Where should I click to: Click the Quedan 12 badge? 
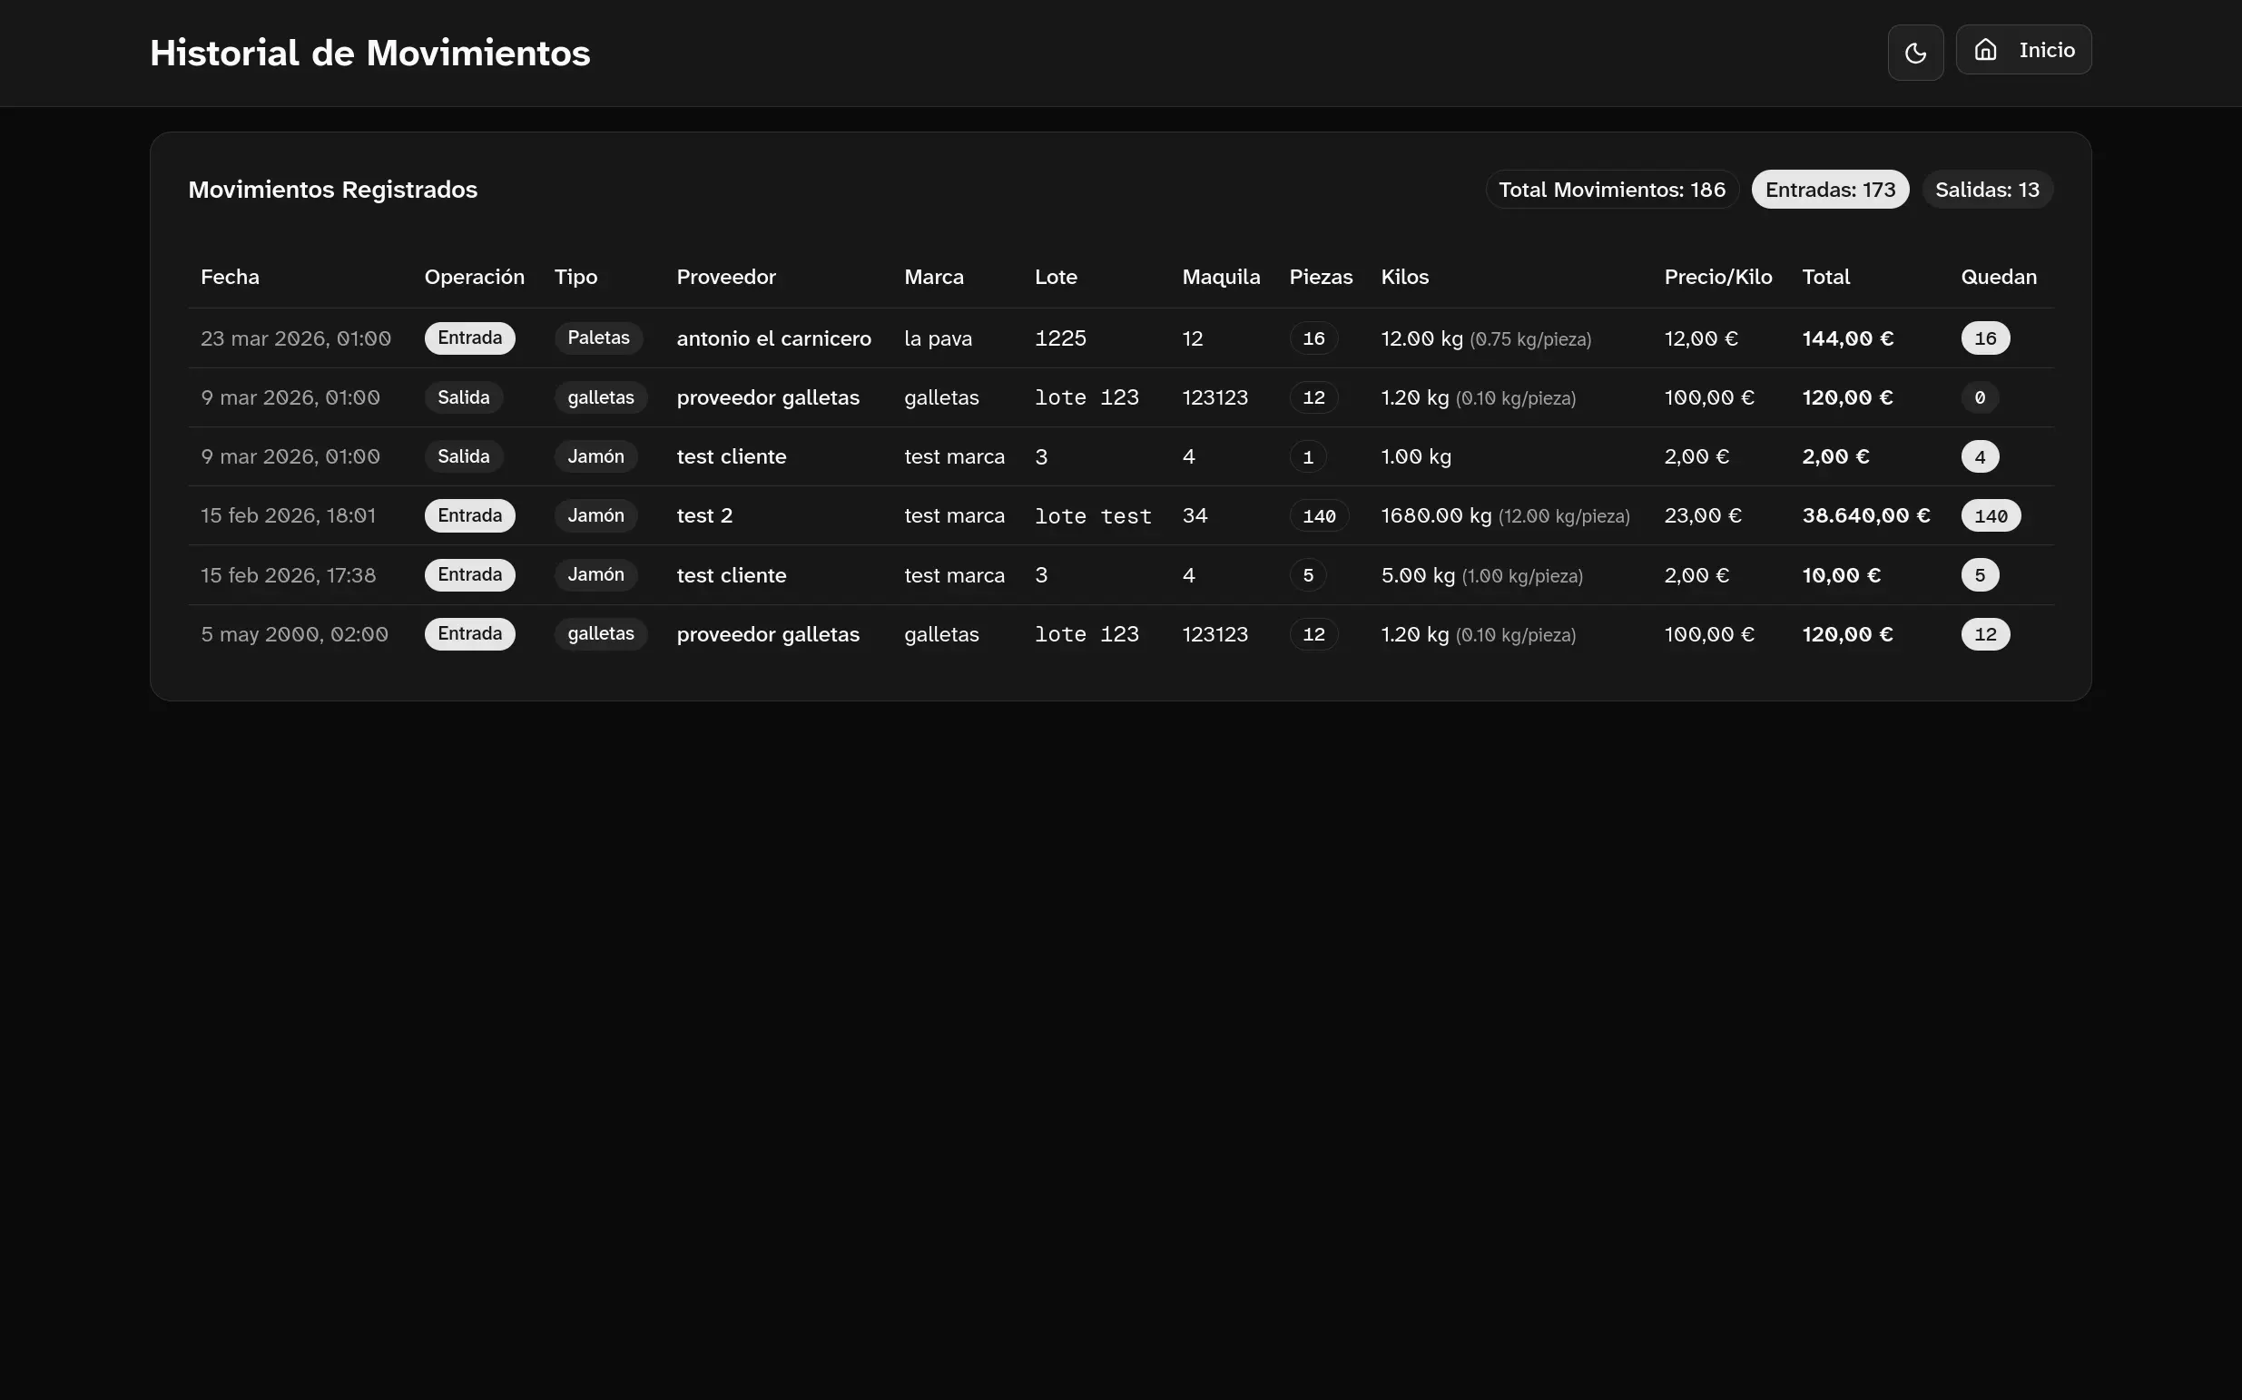1984,634
